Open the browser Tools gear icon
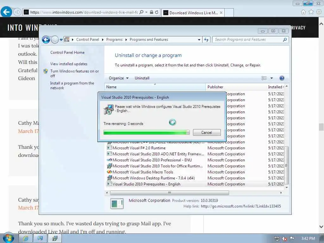Viewport: 324px width, 243px height. coord(319,12)
